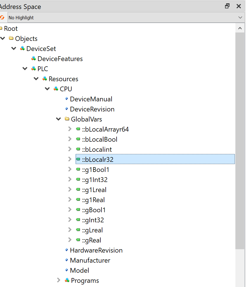The height and width of the screenshot is (287, 246).
Task: Expand the ::g1Real variable
Action: coord(70,199)
